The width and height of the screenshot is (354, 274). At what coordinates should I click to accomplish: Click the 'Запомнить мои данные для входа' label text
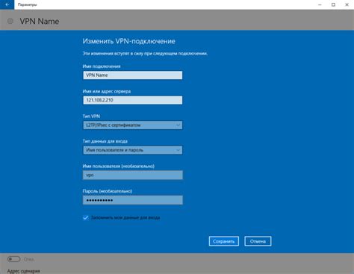click(x=125, y=218)
